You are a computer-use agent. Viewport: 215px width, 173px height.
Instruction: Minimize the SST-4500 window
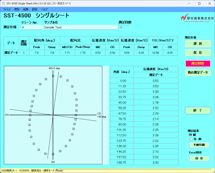tap(189, 3)
